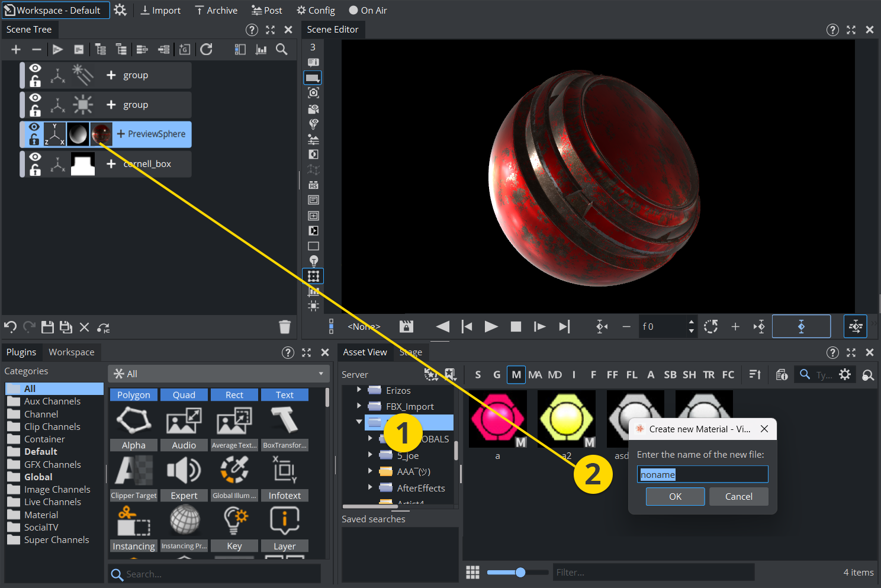Toggle On Air mode
The width and height of the screenshot is (881, 588).
368,10
